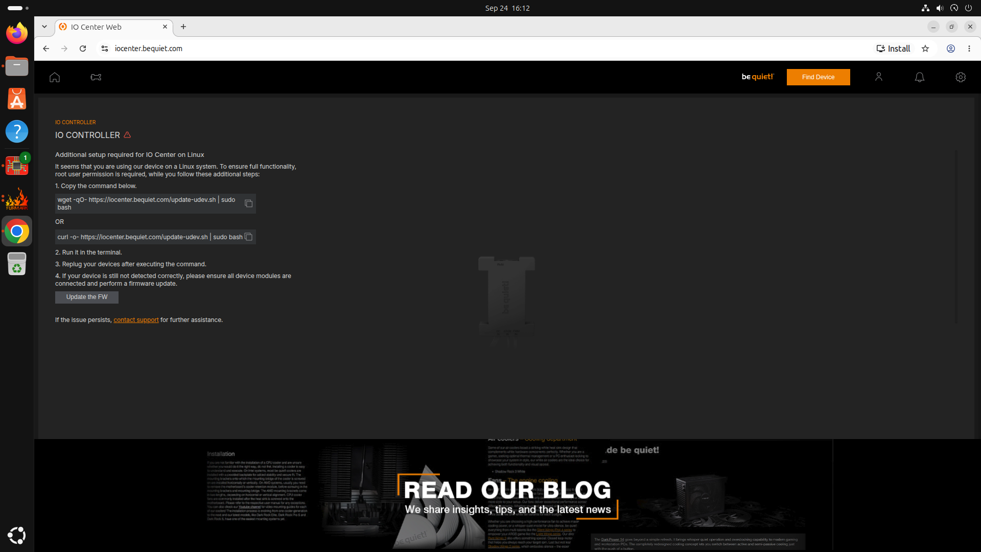Open the volume icon system menu
Screen dimensions: 981x552
click(x=940, y=8)
